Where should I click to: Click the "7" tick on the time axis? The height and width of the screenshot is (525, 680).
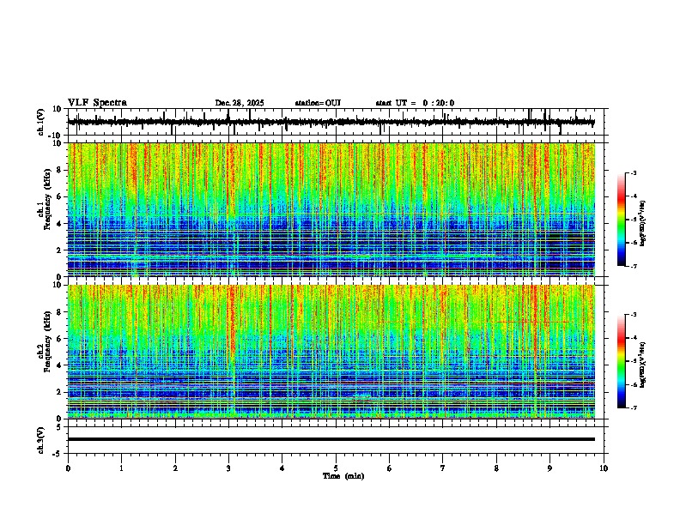click(443, 468)
